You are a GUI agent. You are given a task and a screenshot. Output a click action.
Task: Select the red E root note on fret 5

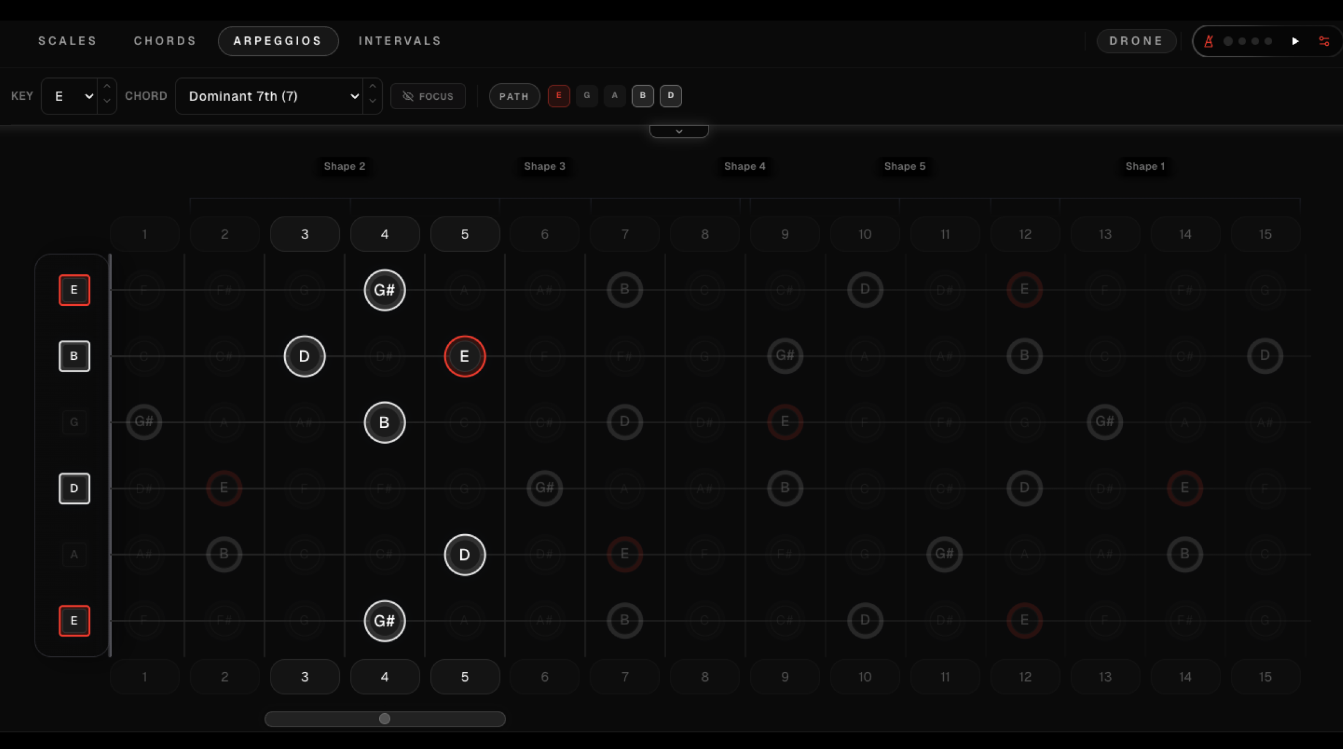[x=464, y=356]
